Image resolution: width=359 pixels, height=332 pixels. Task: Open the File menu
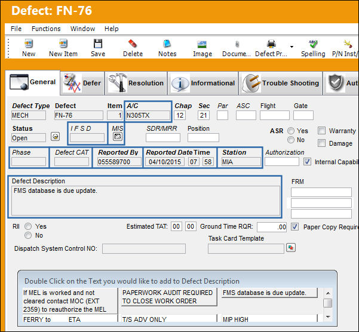pyautogui.click(x=16, y=29)
